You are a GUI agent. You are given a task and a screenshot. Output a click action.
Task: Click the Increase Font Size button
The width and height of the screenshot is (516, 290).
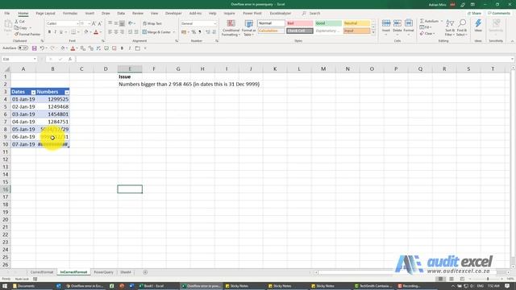(94, 23)
